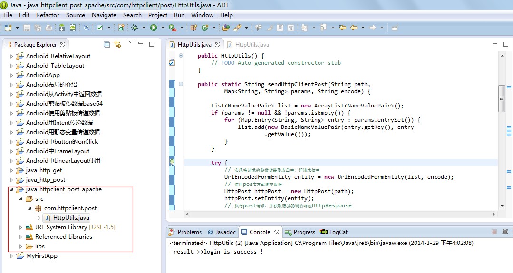Create a New Java Class
Viewport: 513px width, 273px height.
click(205, 28)
